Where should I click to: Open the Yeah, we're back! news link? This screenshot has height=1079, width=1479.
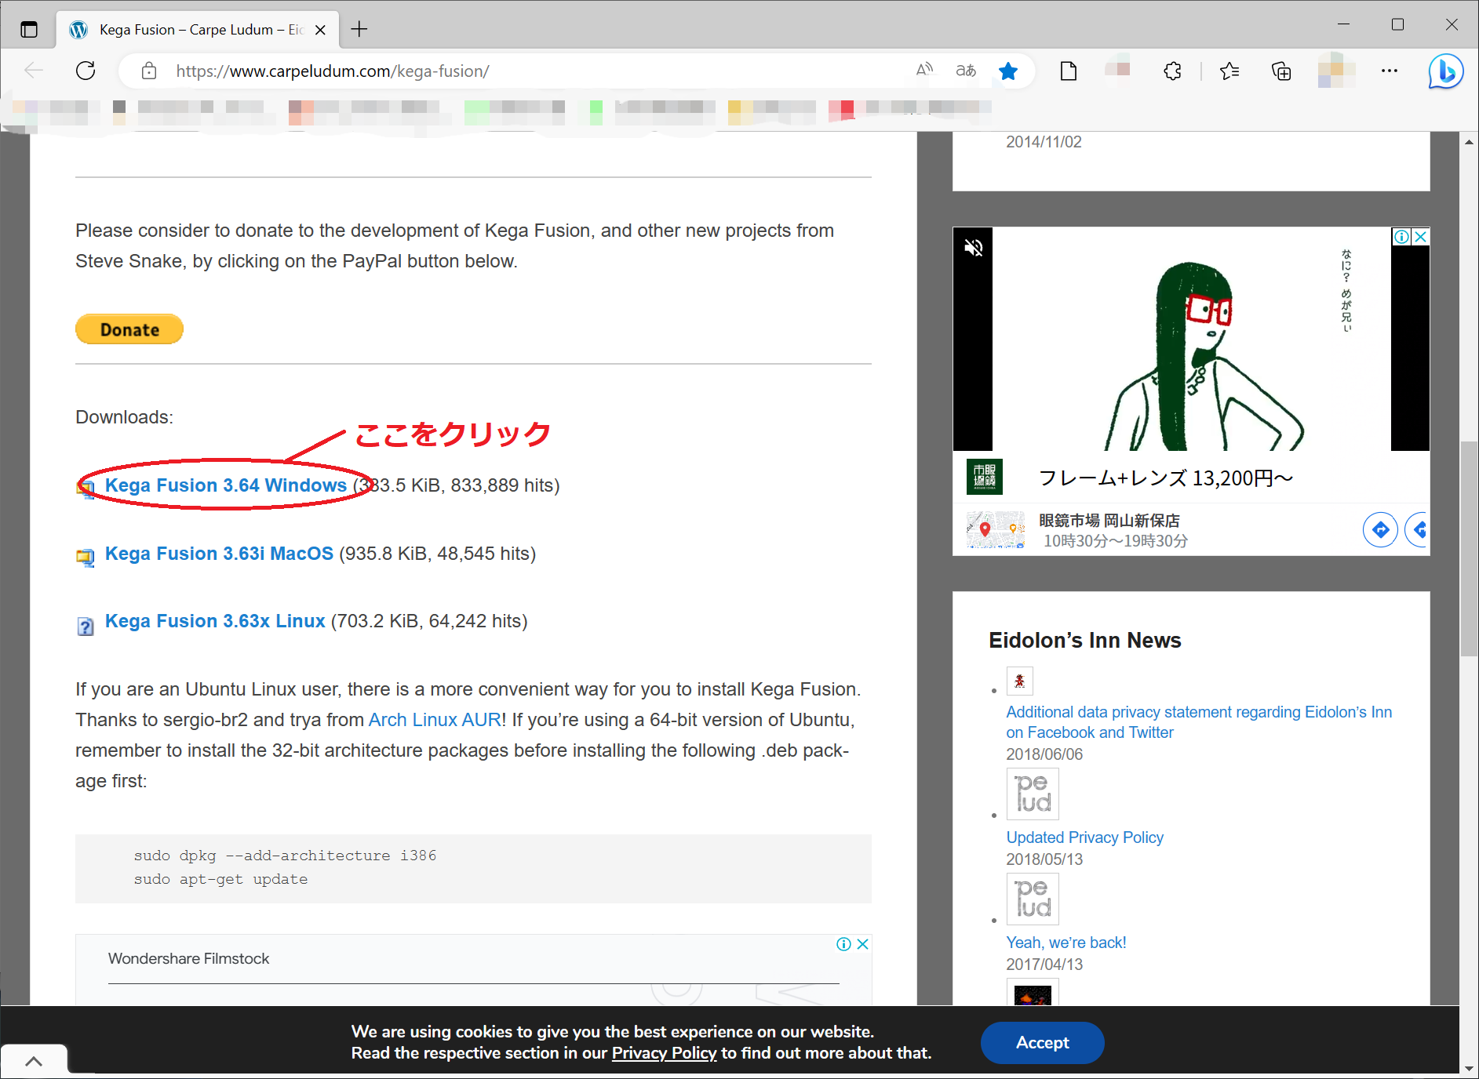click(x=1066, y=943)
